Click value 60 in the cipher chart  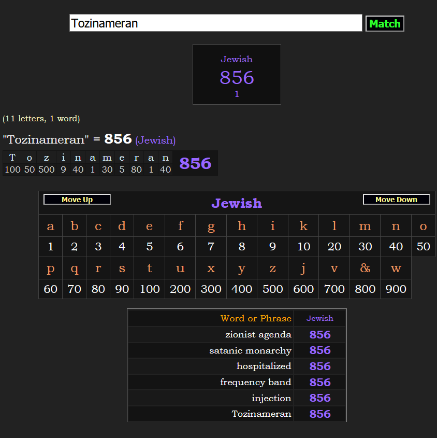(51, 289)
